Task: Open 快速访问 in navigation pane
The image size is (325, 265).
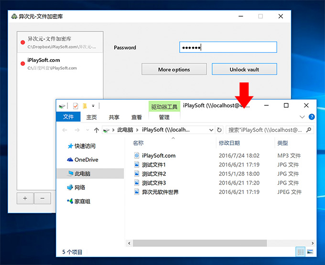Action: (x=82, y=146)
